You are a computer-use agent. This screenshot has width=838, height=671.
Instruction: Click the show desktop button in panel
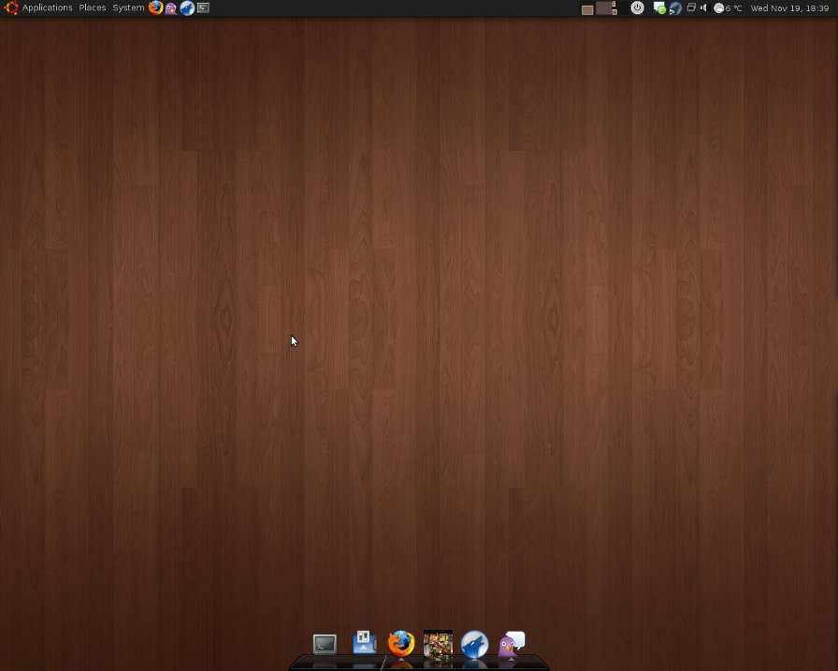(x=587, y=8)
